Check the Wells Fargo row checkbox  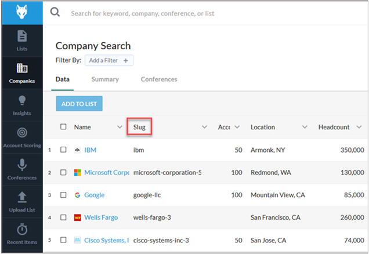coord(63,217)
